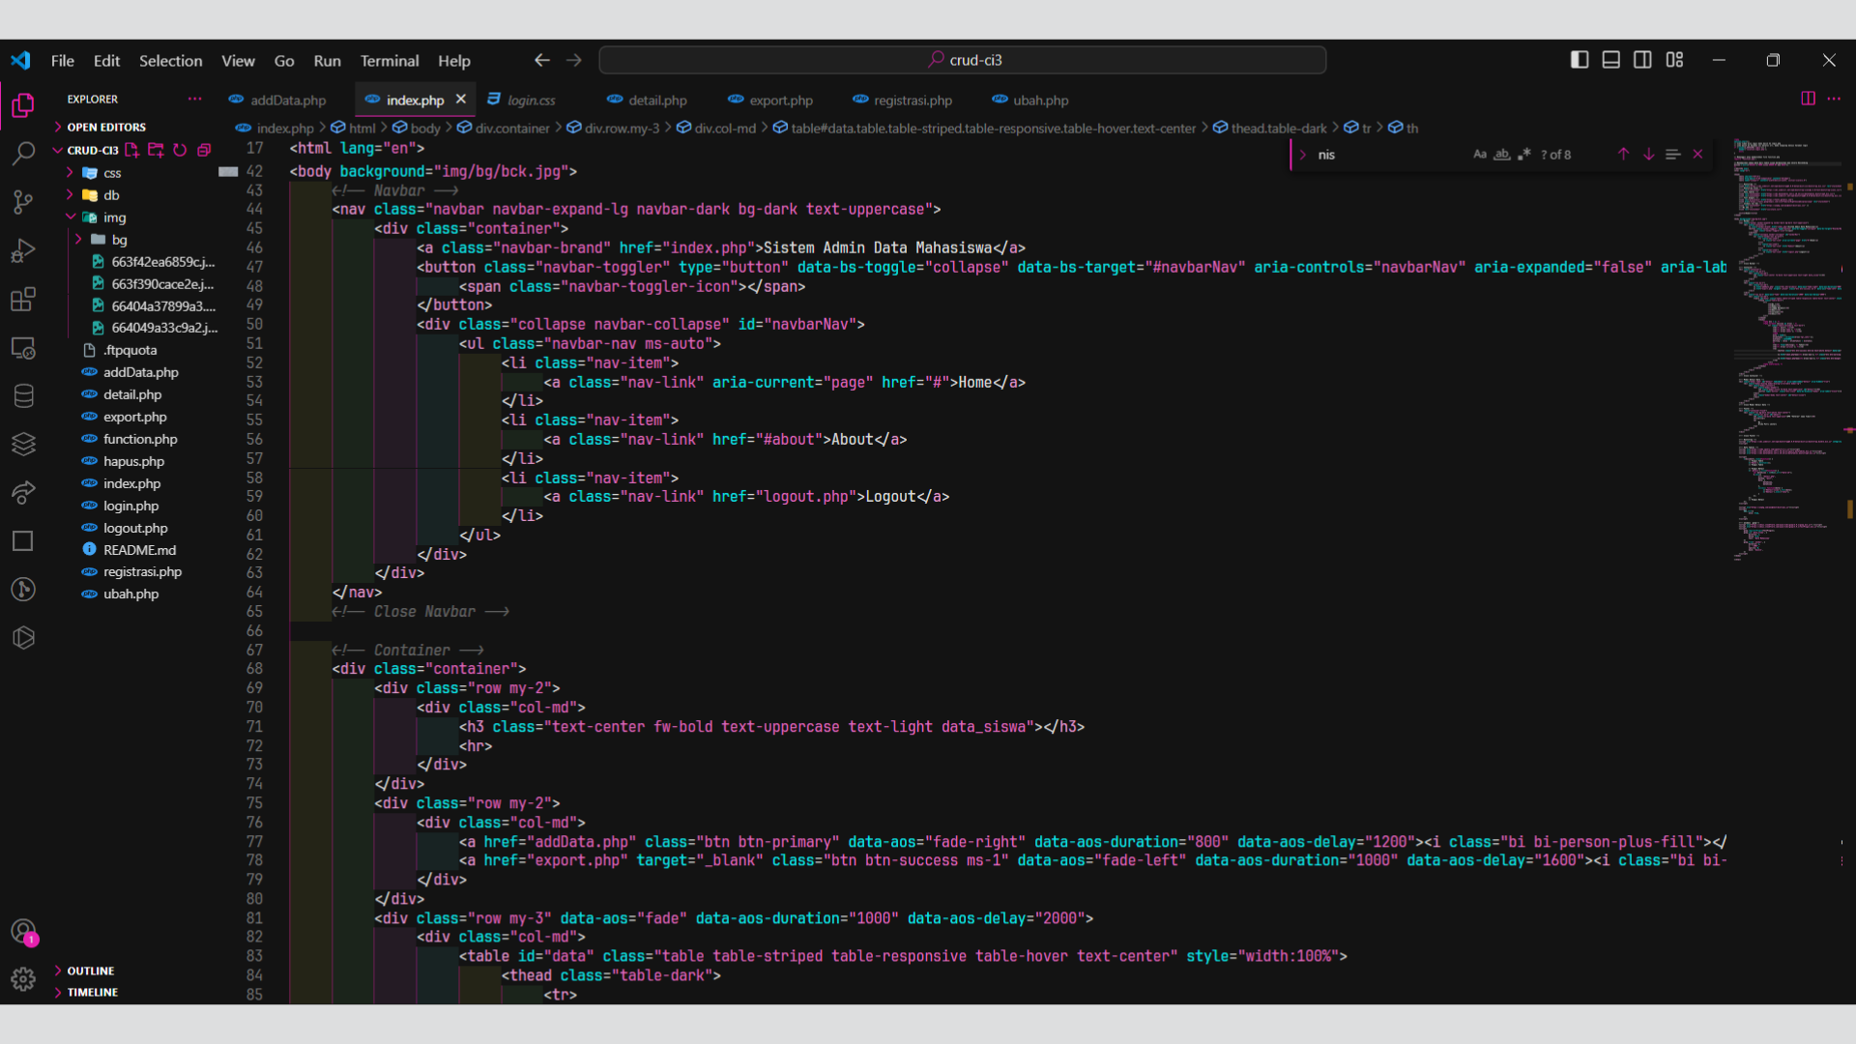The height and width of the screenshot is (1044, 1856).
Task: Open the Remote Explorer view
Action: pos(23,348)
